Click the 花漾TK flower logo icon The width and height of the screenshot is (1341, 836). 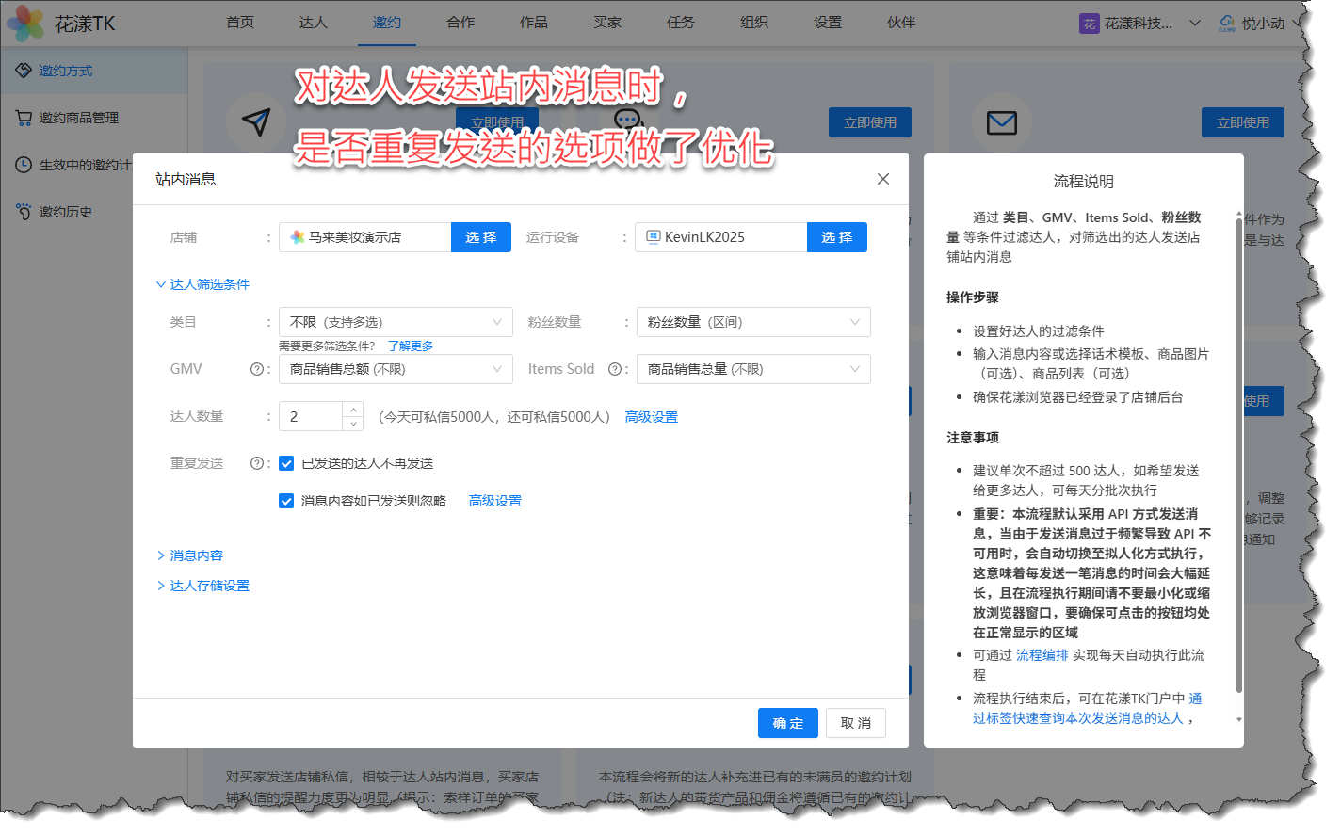click(x=25, y=23)
